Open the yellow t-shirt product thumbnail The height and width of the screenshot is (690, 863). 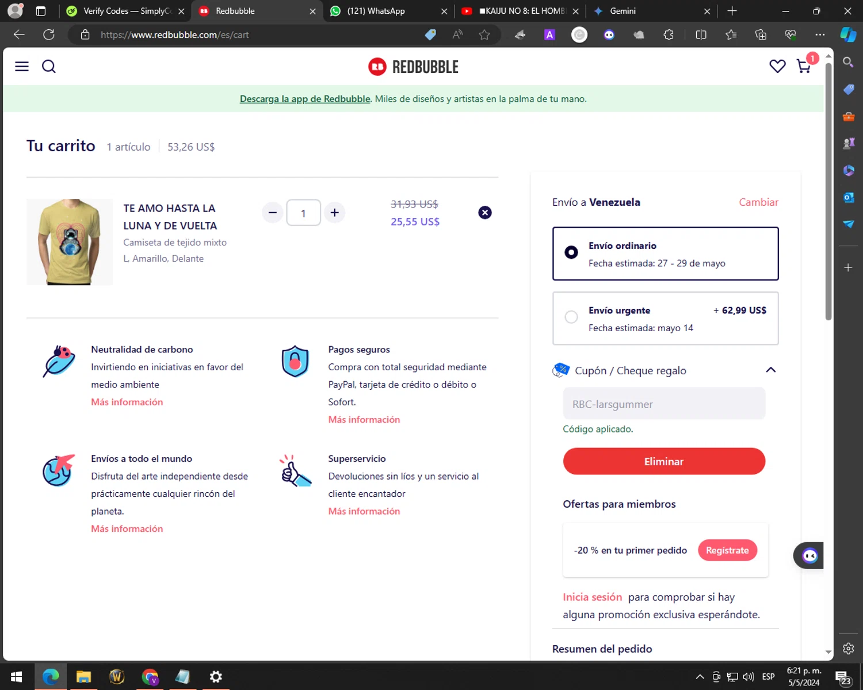tap(70, 242)
